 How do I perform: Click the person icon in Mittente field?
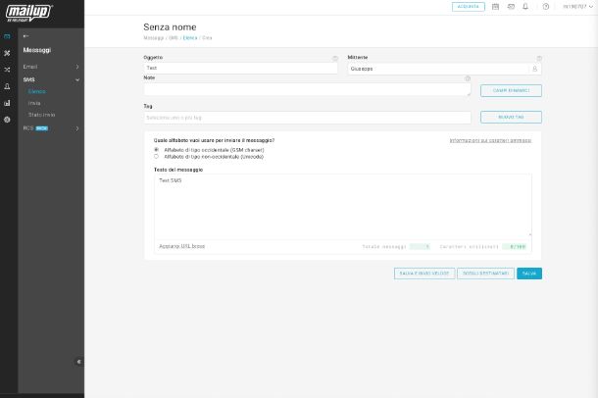[x=534, y=69]
